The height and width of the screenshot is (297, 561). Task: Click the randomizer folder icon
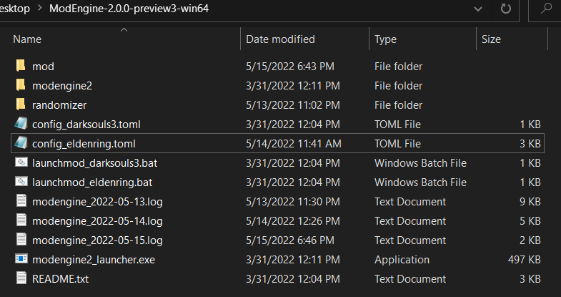click(x=21, y=105)
